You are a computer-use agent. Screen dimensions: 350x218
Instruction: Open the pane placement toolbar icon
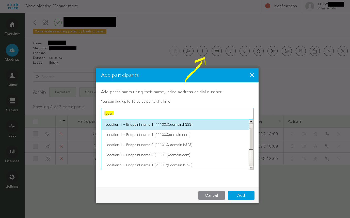pos(216,51)
